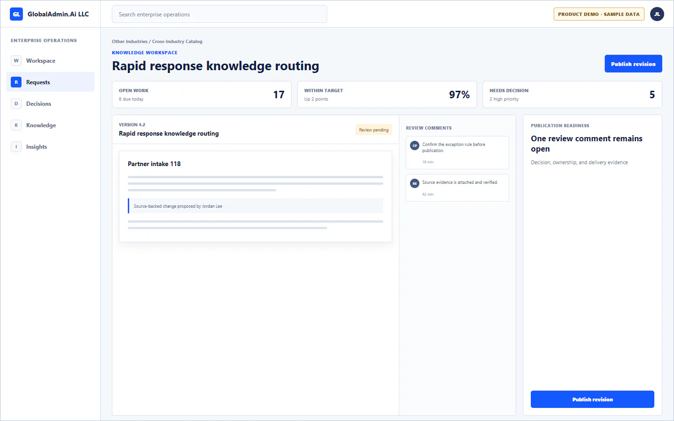
Task: Navigate to Insights
Action: coord(50,147)
